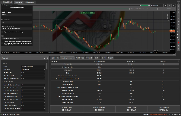Click the Transazioni totali row
This screenshot has height=116, width=181.
115,82
